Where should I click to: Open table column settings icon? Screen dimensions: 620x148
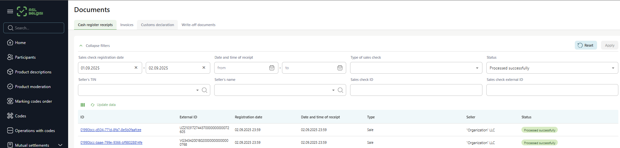point(83,105)
